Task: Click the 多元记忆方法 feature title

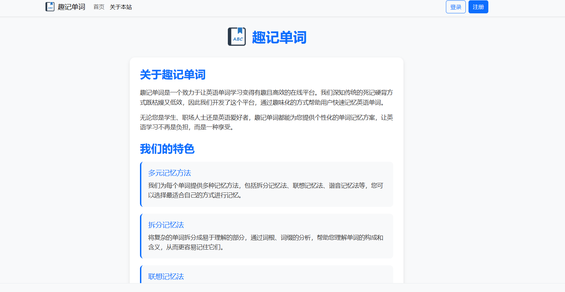Action: click(x=170, y=173)
